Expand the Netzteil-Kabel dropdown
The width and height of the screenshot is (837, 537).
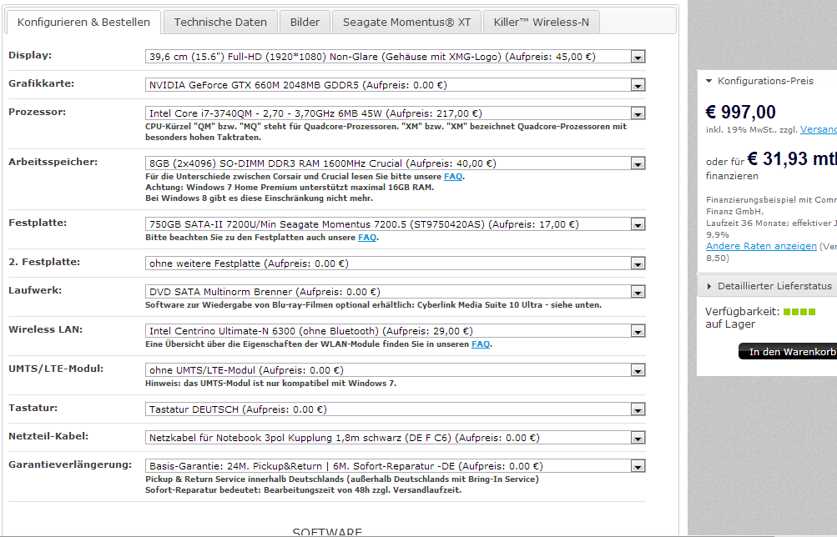[x=395, y=438]
